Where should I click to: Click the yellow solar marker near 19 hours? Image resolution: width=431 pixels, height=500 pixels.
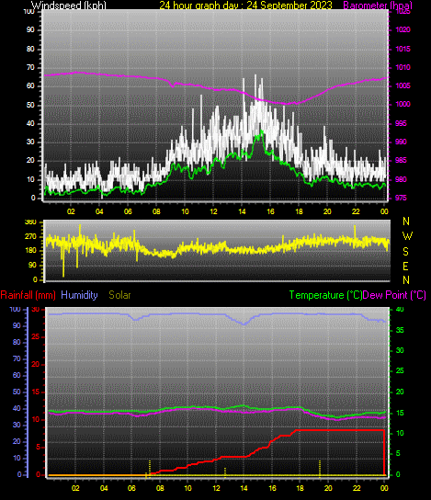point(320,469)
